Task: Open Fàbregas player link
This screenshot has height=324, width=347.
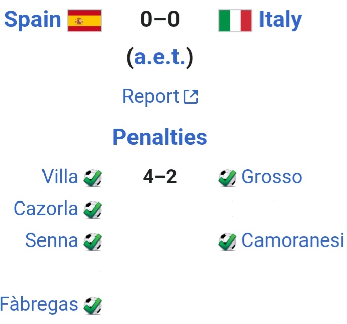Action: click(39, 305)
